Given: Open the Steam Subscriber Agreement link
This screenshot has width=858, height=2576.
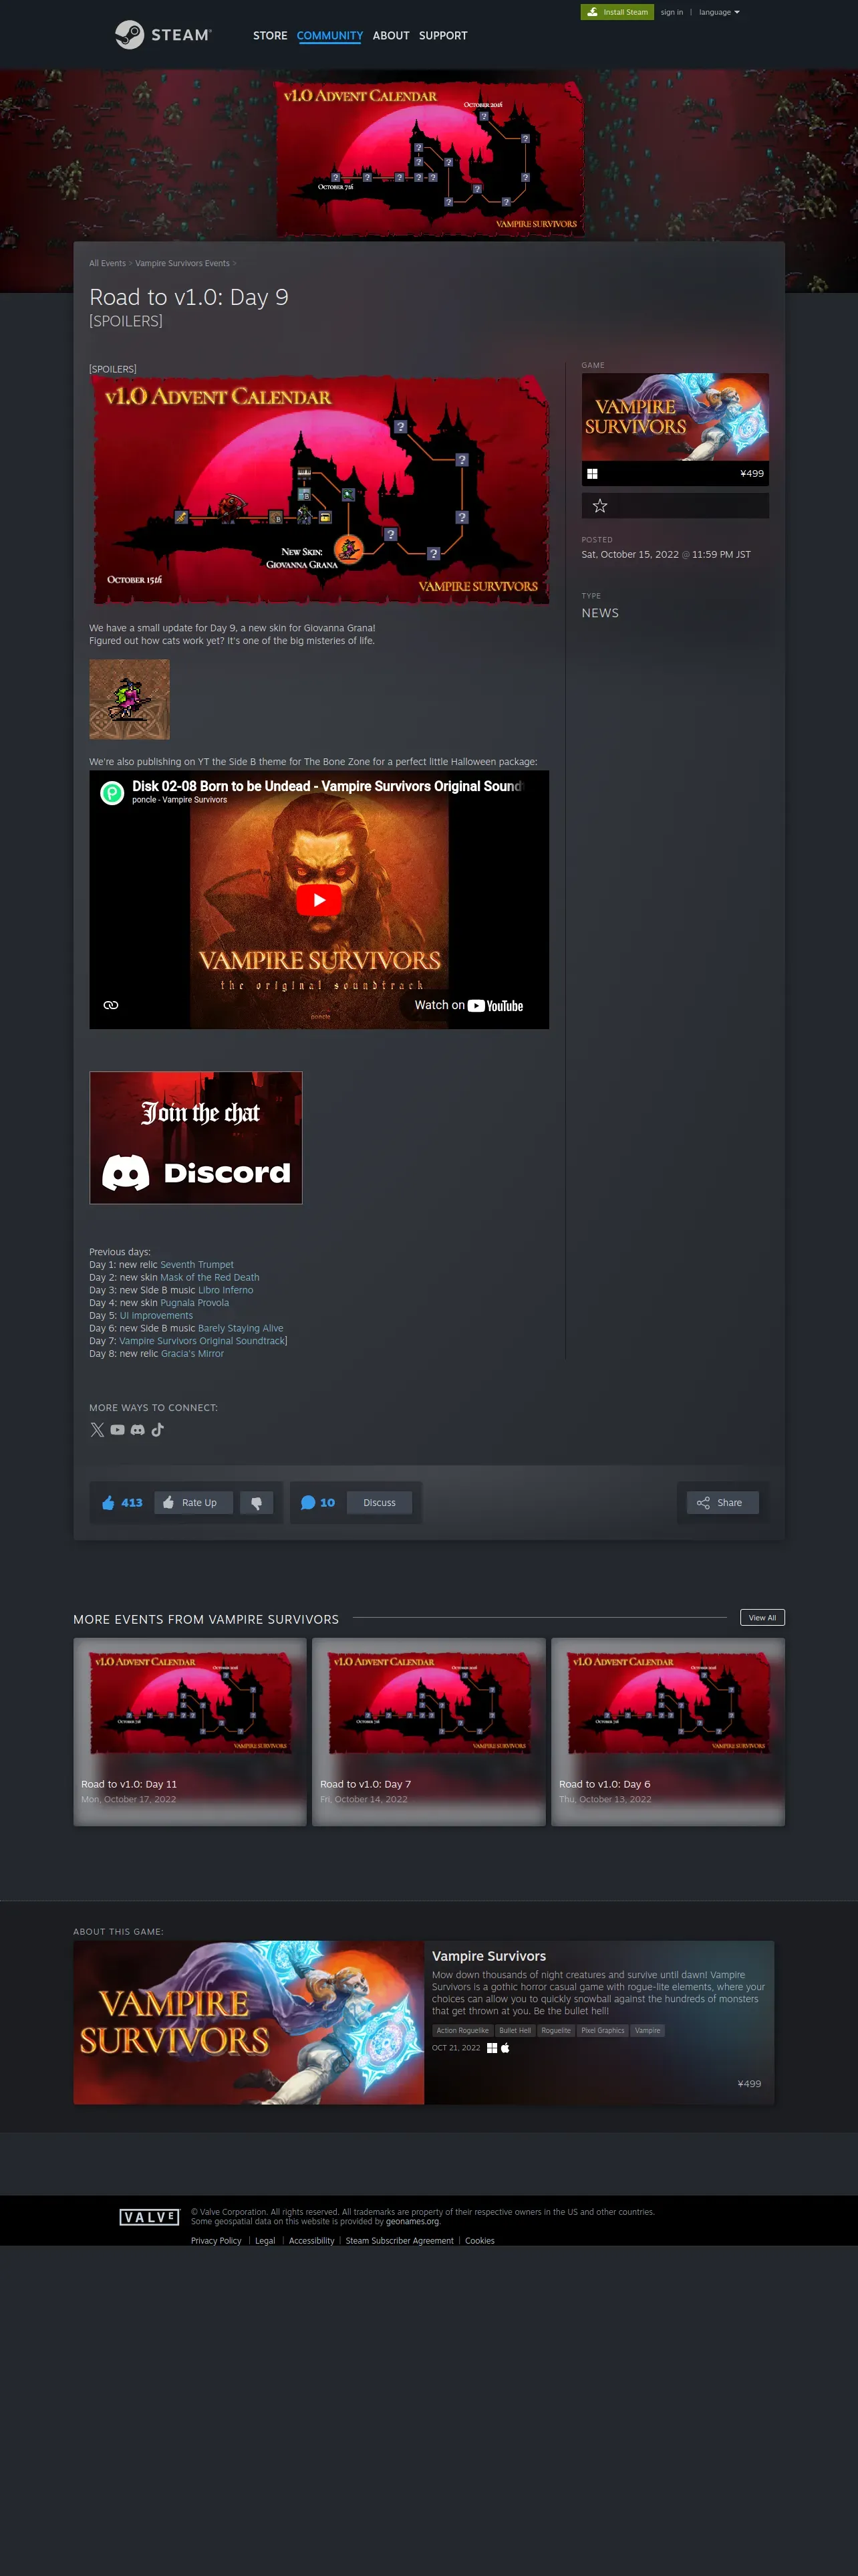Looking at the screenshot, I should (x=400, y=2241).
